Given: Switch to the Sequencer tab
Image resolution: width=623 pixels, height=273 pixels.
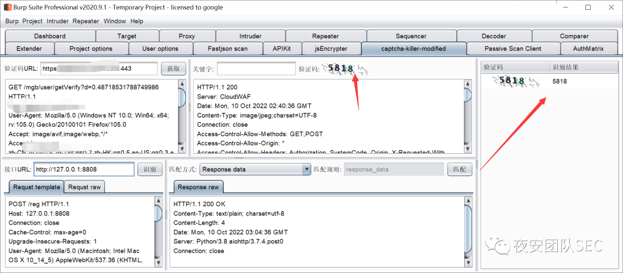Looking at the screenshot, I should pyautogui.click(x=411, y=36).
